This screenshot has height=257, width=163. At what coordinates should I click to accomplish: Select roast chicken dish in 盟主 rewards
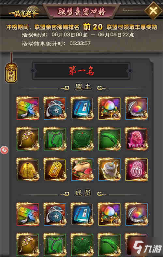(x=82, y=170)
